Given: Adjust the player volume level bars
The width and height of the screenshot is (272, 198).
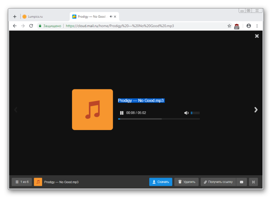Looking at the screenshot, I should (195, 113).
